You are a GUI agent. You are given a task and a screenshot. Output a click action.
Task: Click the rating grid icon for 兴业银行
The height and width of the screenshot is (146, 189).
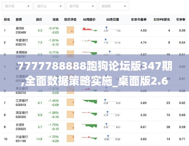[x=70, y=138]
